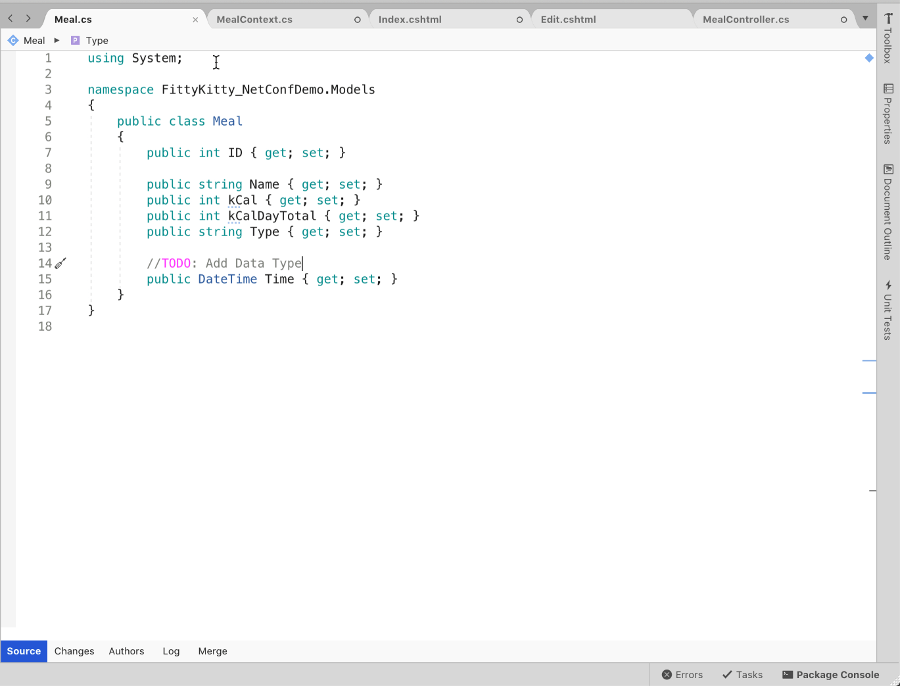This screenshot has width=900, height=686.
Task: Show the Authors view
Action: point(126,651)
